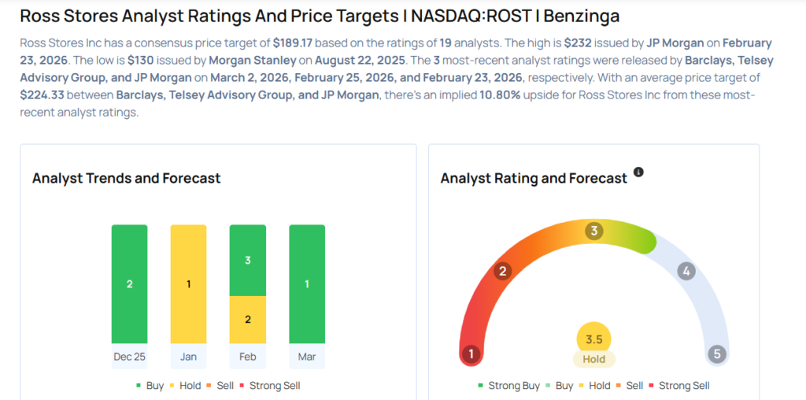The width and height of the screenshot is (806, 400).
Task: Select the Dec 25 green Buy bar
Action: 130,283
